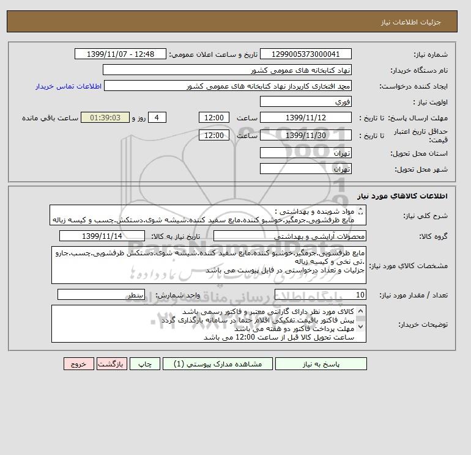Click ایجاد کننده درخواست field
The width and height of the screenshot is (471, 455).
[x=228, y=86]
